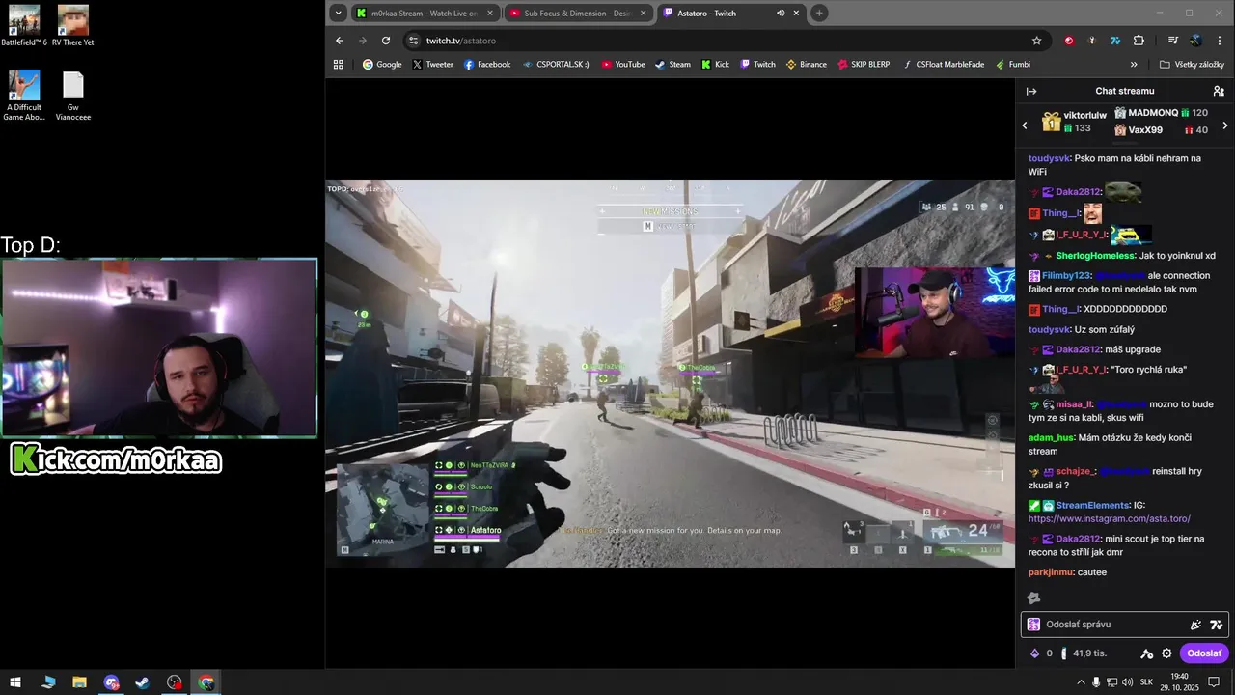Expand hidden system tray icons
The width and height of the screenshot is (1235, 695).
pyautogui.click(x=1080, y=682)
